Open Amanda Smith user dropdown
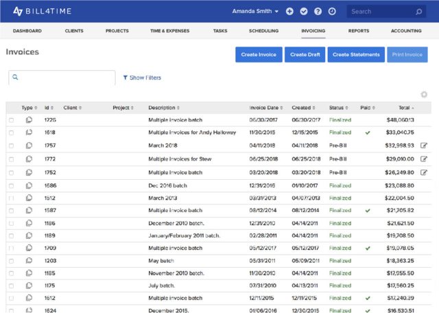 coord(255,12)
